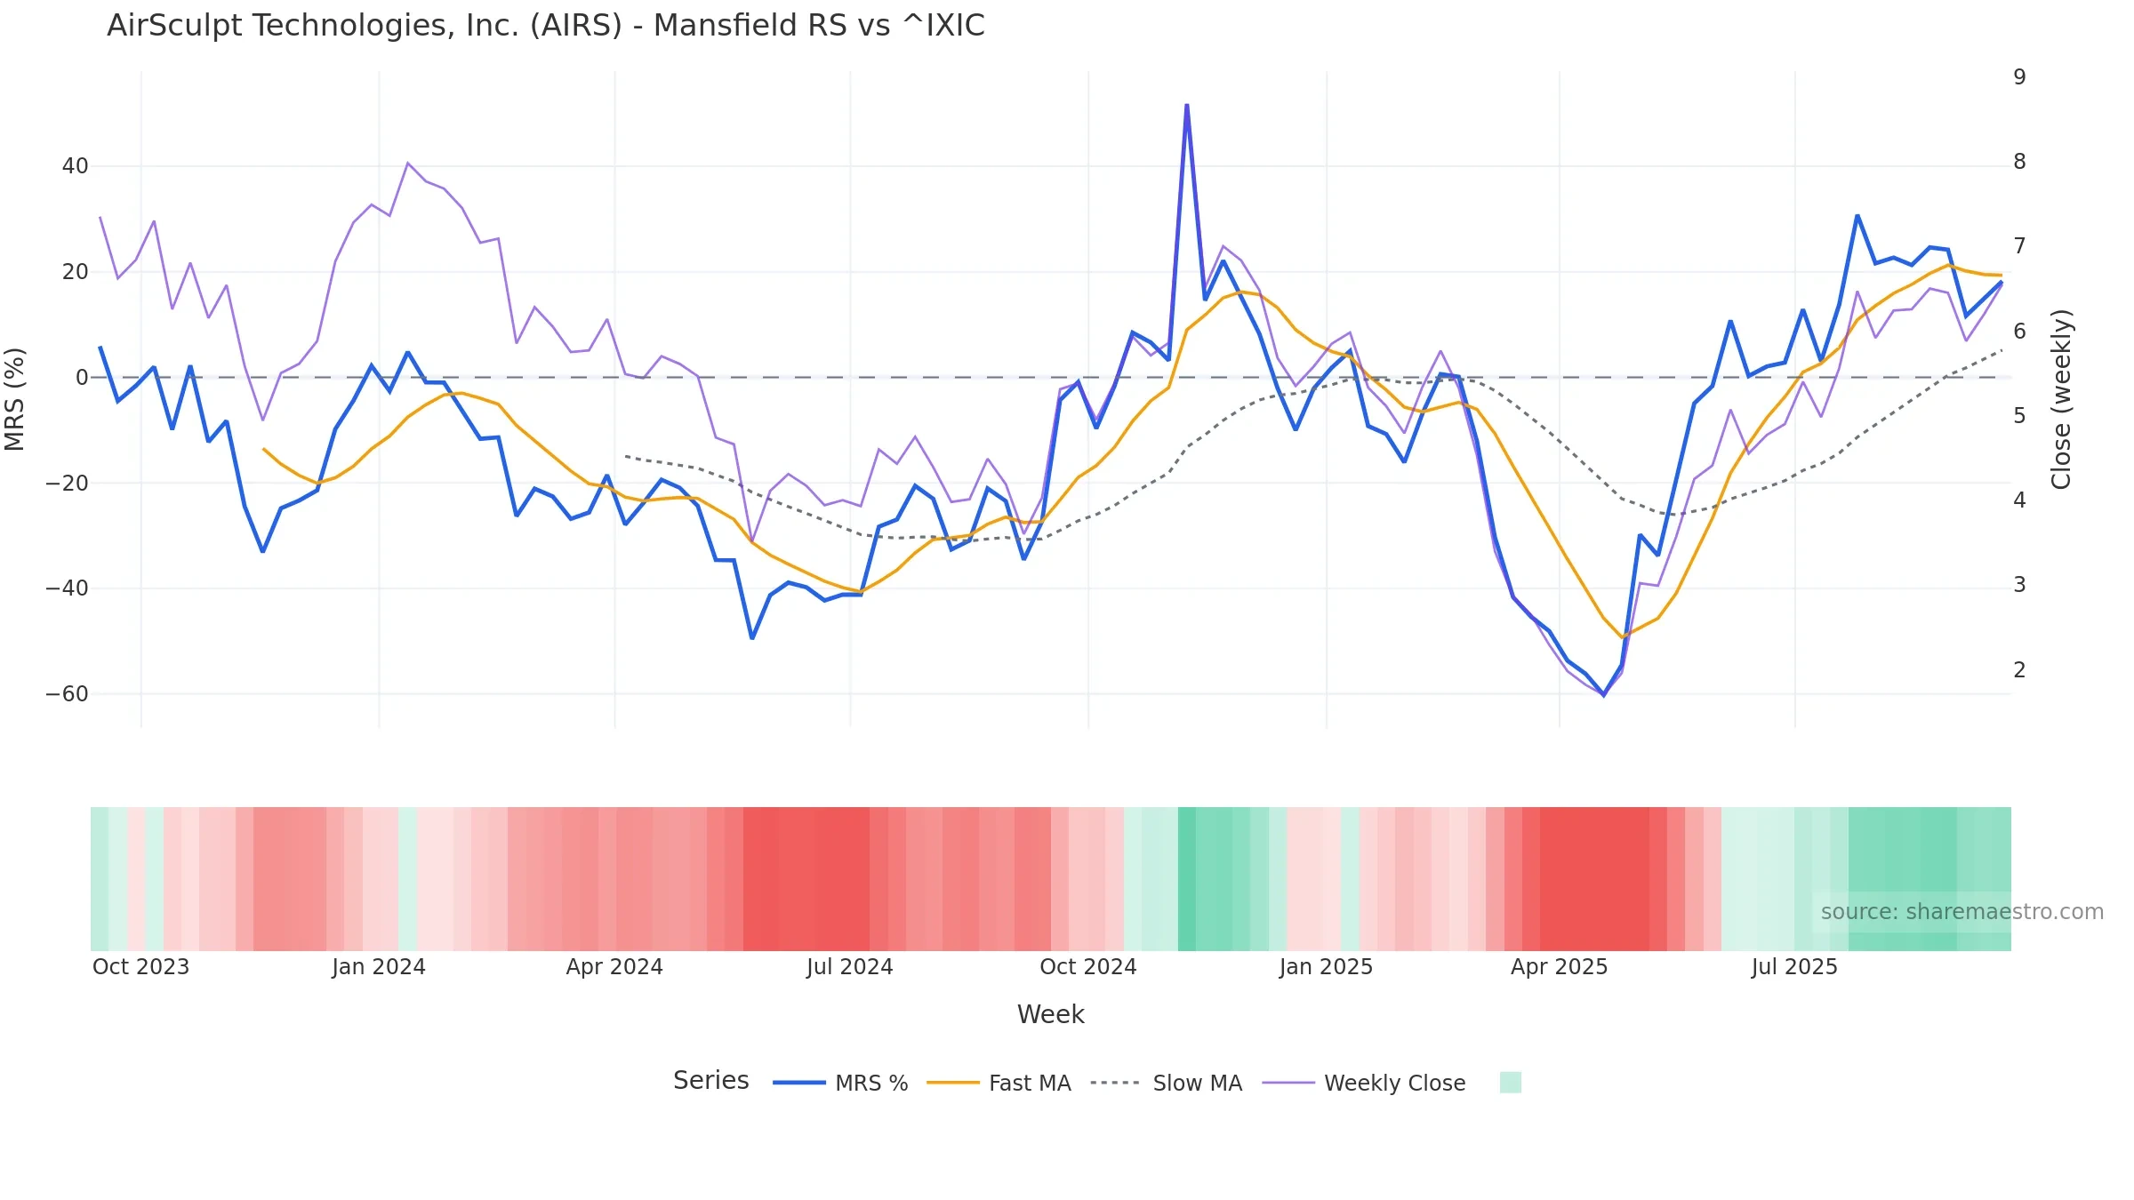Click the 'Jul 2024' axis label
This screenshot has height=1200, width=2134.
[849, 966]
